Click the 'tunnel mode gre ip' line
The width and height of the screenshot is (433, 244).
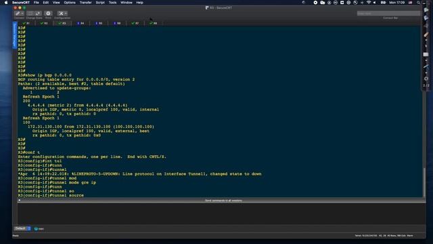57,182
